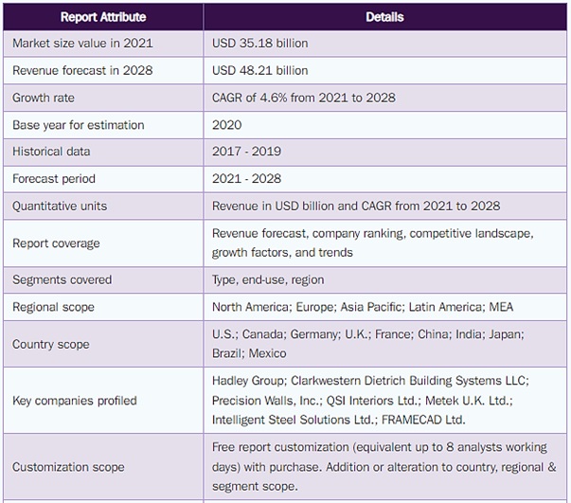Click the Type, end-use, region cell
Screen dimensions: 571x503
[268, 280]
